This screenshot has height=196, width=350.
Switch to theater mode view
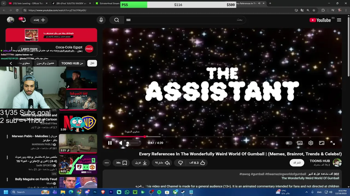pos(322,143)
